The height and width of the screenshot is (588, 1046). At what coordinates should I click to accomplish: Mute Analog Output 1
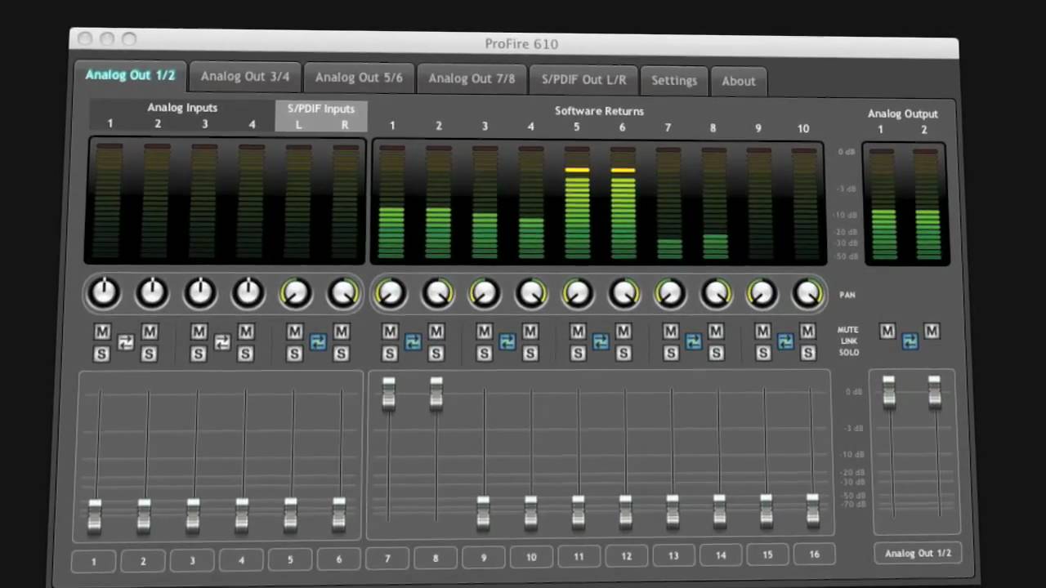[887, 332]
